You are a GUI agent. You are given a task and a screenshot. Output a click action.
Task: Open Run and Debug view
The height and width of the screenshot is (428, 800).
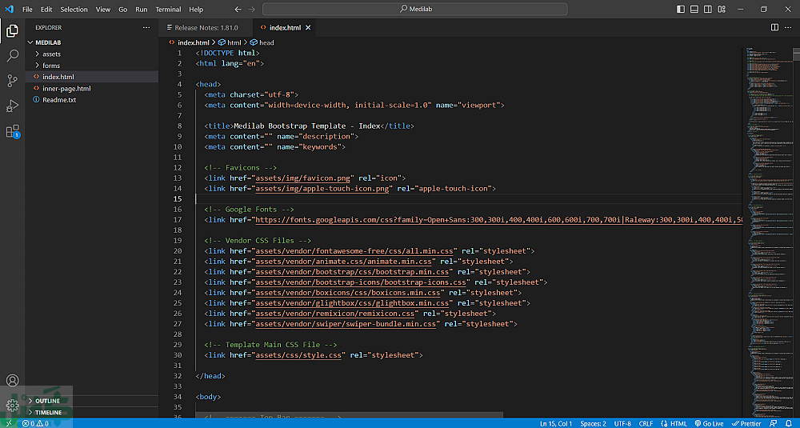(x=13, y=106)
